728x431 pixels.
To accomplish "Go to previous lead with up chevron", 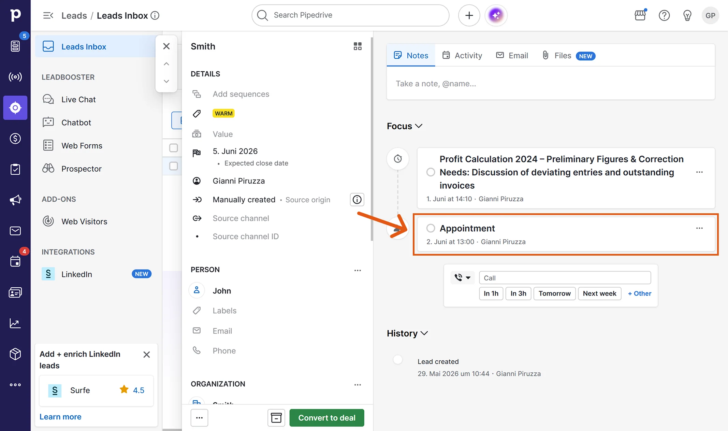I will click(x=166, y=64).
